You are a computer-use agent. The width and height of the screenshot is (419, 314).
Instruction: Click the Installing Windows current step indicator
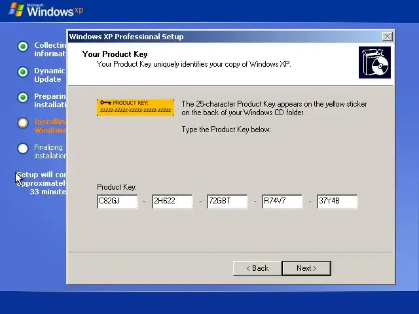point(23,123)
